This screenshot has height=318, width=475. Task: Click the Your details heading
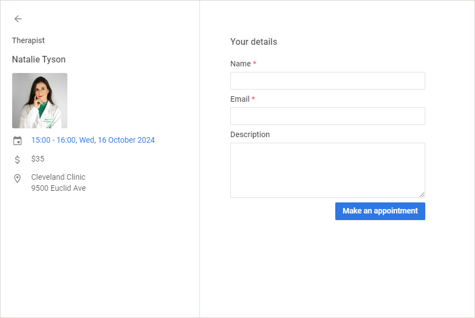click(254, 41)
